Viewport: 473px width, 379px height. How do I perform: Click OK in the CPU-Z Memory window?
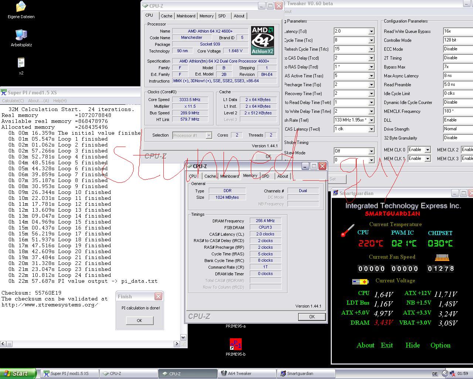[312, 317]
